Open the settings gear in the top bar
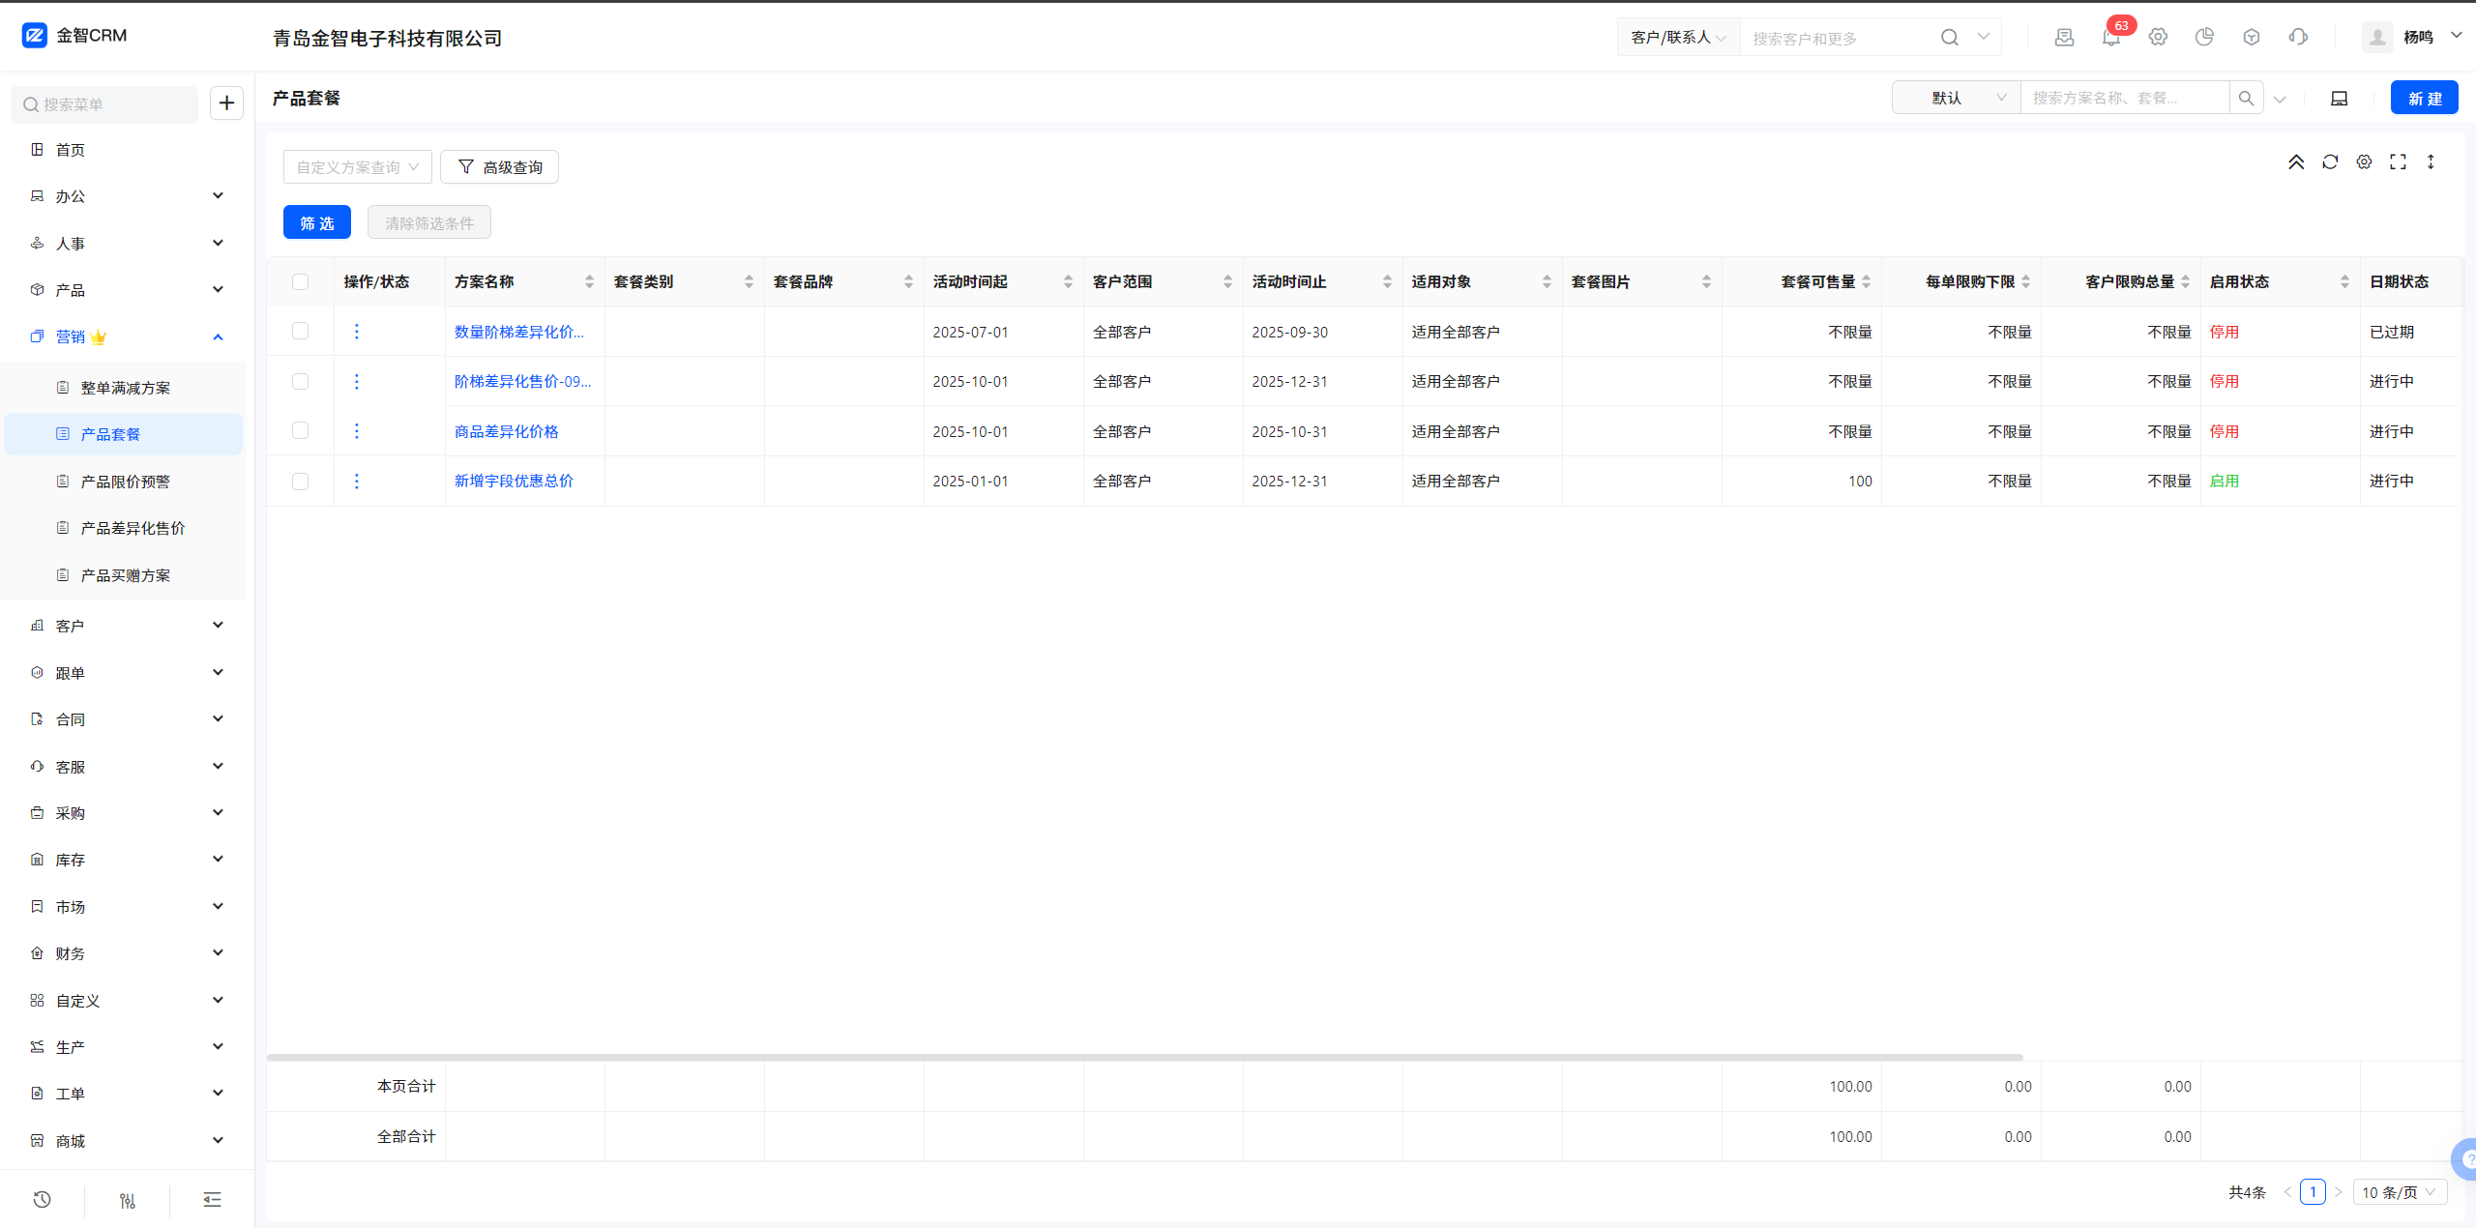Viewport: 2476px width, 1228px height. coord(2158,38)
